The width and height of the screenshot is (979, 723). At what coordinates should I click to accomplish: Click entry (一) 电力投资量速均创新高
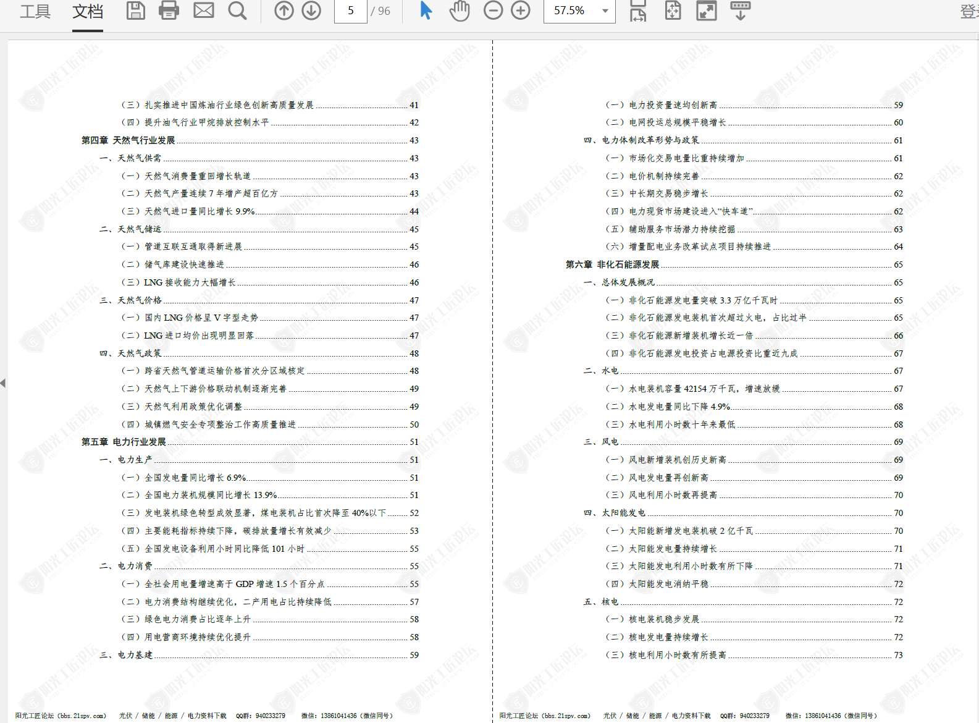[754, 105]
